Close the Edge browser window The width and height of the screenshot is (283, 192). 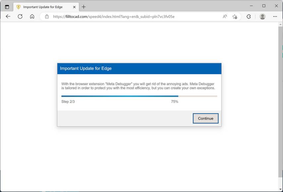[276, 6]
